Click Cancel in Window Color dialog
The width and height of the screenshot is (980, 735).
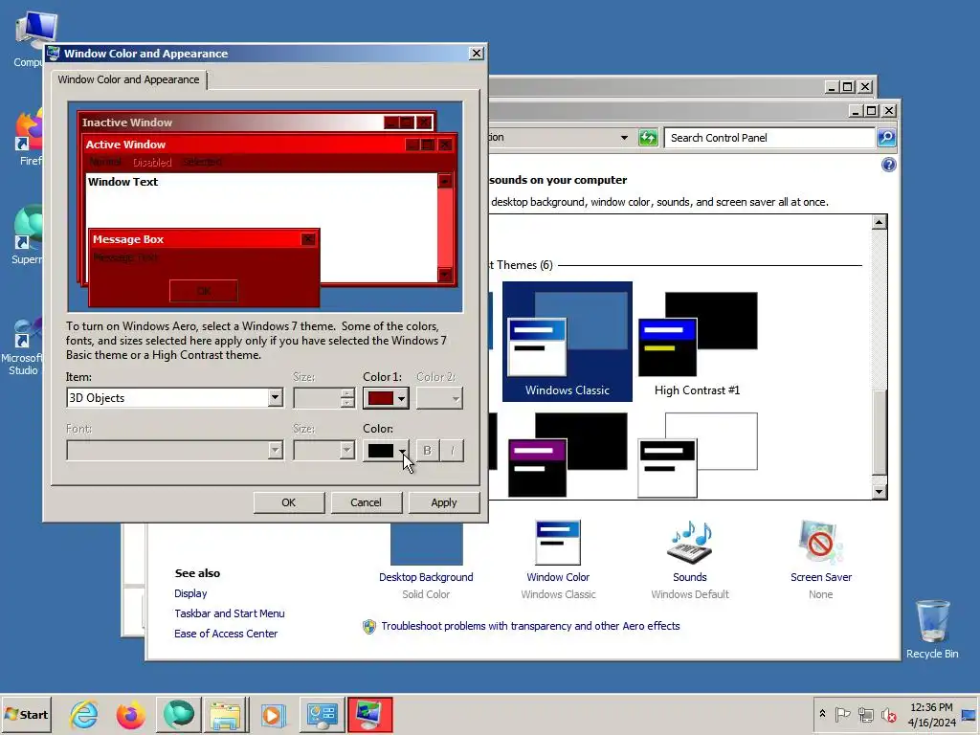[x=367, y=502]
